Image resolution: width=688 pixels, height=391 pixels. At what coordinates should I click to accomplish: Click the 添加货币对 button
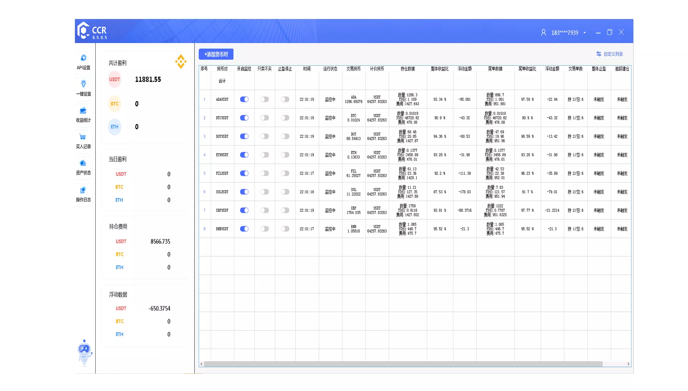pyautogui.click(x=216, y=54)
